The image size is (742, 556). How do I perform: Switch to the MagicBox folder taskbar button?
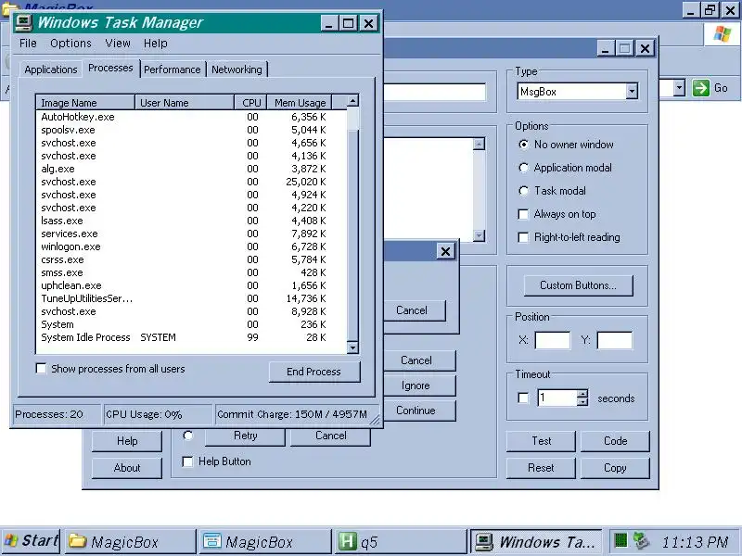coord(130,541)
